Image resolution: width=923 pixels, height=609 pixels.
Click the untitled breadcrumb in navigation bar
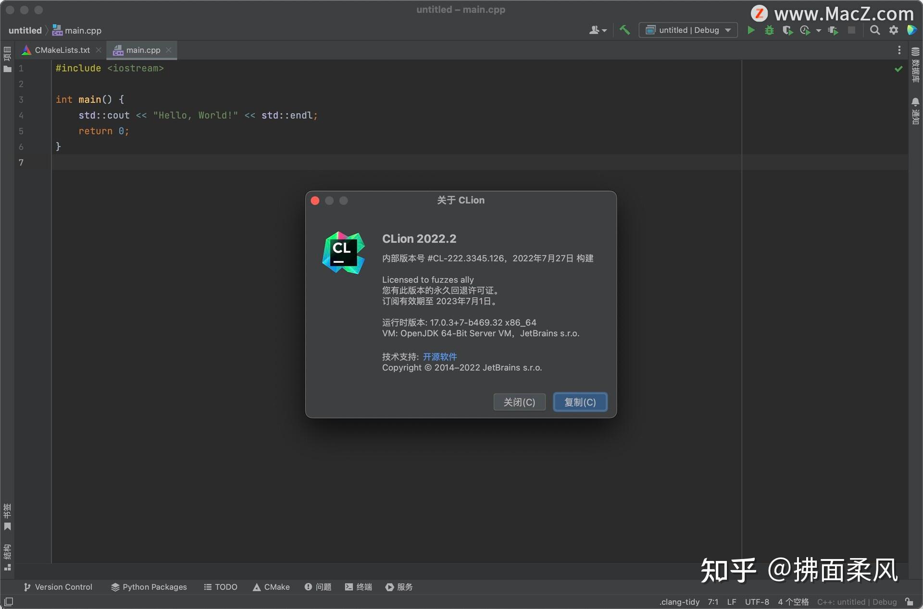25,30
